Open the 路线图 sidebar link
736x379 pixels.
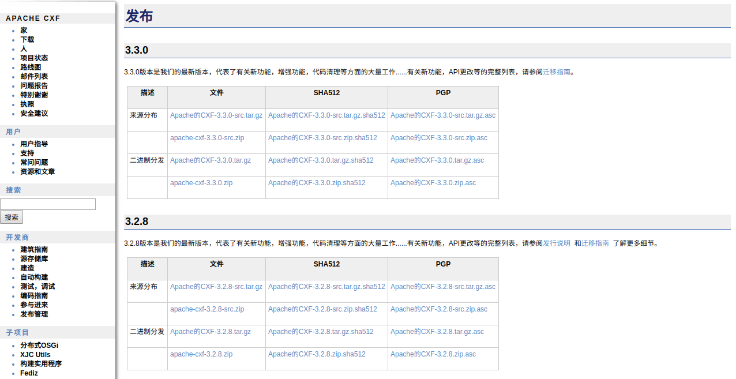(31, 67)
